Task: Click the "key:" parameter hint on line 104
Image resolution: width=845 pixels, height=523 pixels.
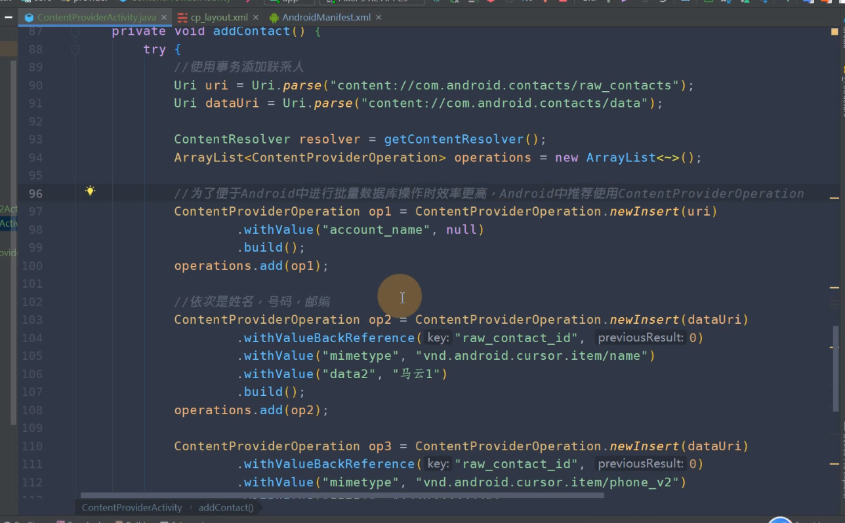Action: click(438, 338)
